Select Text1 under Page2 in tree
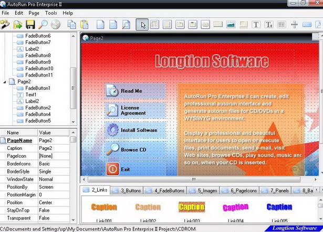 tap(30, 94)
